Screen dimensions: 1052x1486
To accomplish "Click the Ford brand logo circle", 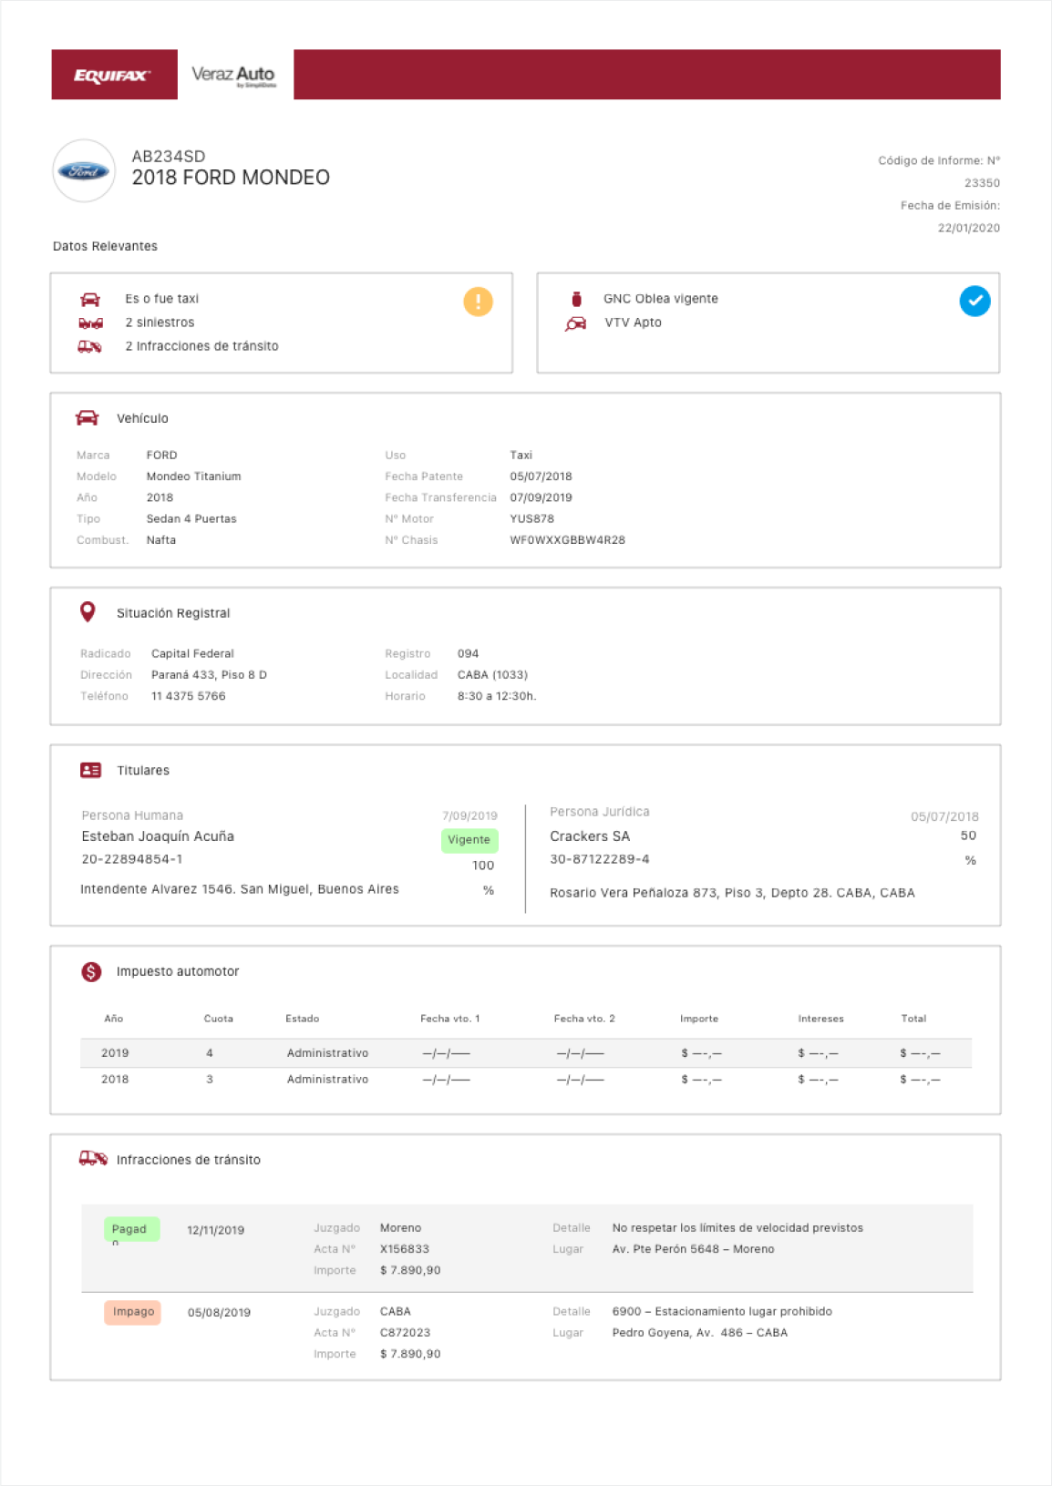I will pos(84,170).
